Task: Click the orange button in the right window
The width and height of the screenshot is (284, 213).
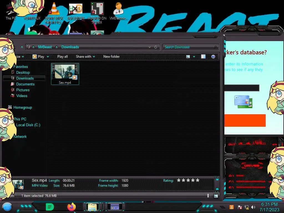Action: coord(245,120)
